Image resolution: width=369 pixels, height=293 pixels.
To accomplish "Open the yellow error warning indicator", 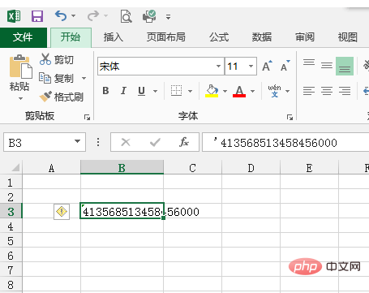I will coord(62,212).
